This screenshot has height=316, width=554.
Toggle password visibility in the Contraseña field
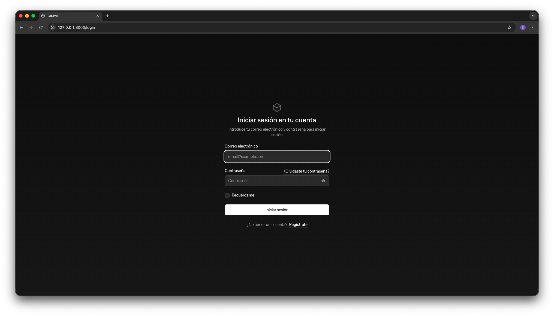323,181
